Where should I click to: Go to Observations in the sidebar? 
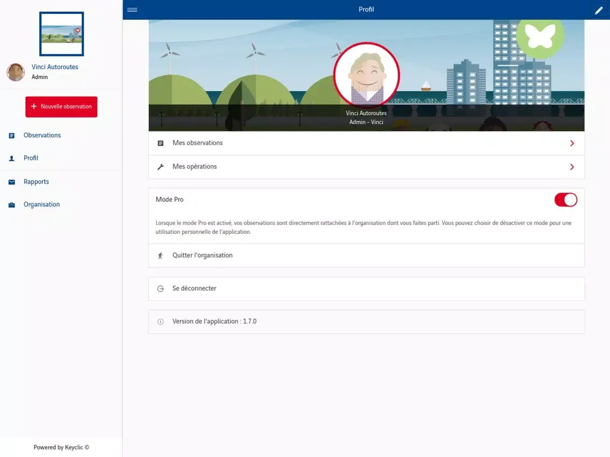(42, 135)
